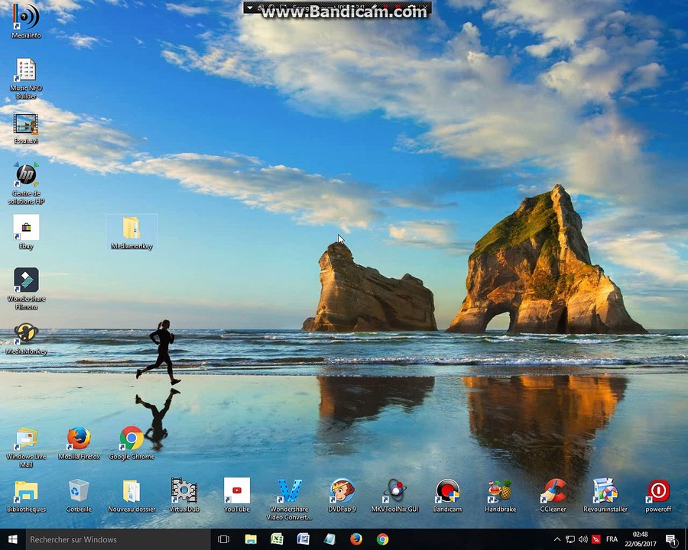Select Mozilla Firefox desktop shortcut
Viewport: 688px width, 550px height.
79,443
